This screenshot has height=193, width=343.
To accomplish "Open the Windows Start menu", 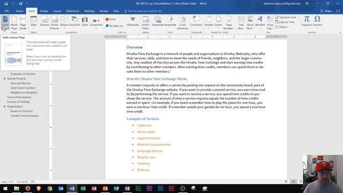I will (5, 188).
